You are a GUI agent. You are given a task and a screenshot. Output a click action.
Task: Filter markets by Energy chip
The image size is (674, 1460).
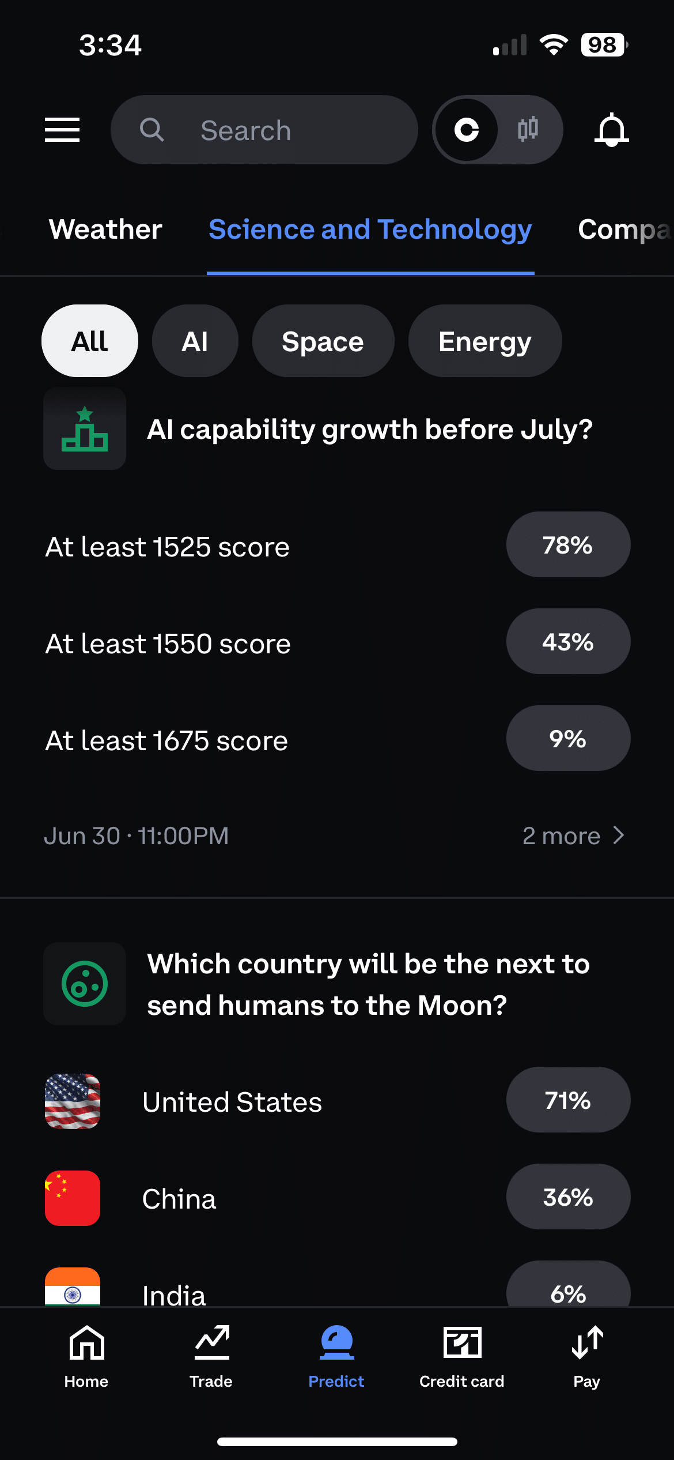click(484, 341)
